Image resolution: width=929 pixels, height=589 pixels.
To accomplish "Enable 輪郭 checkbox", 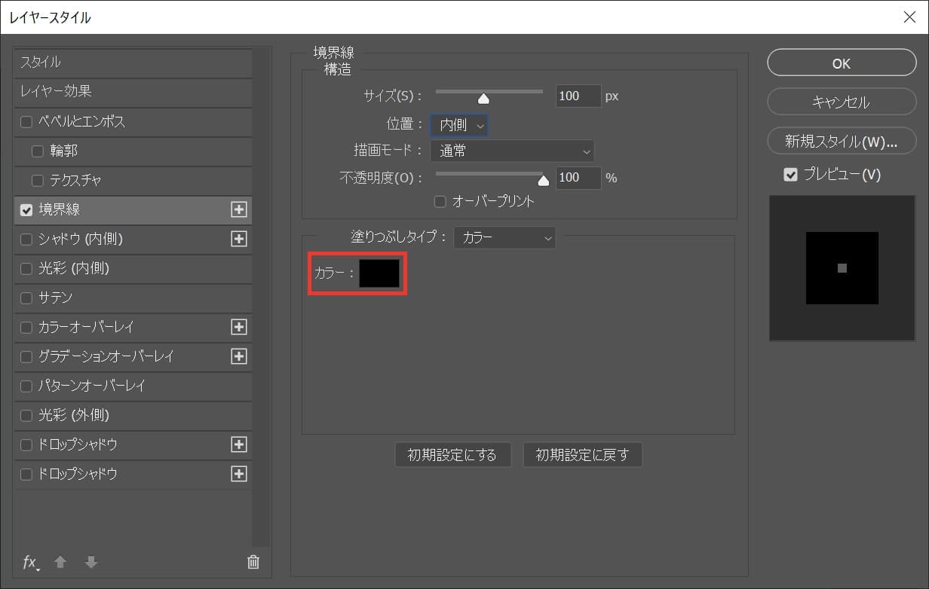I will coord(38,151).
